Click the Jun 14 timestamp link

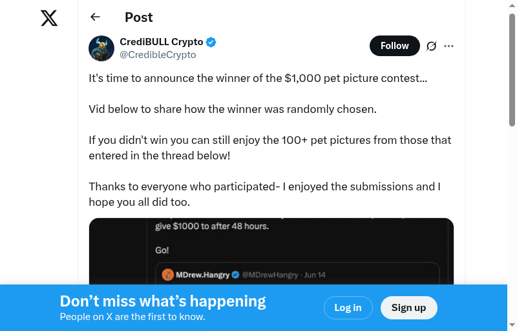coord(315,275)
